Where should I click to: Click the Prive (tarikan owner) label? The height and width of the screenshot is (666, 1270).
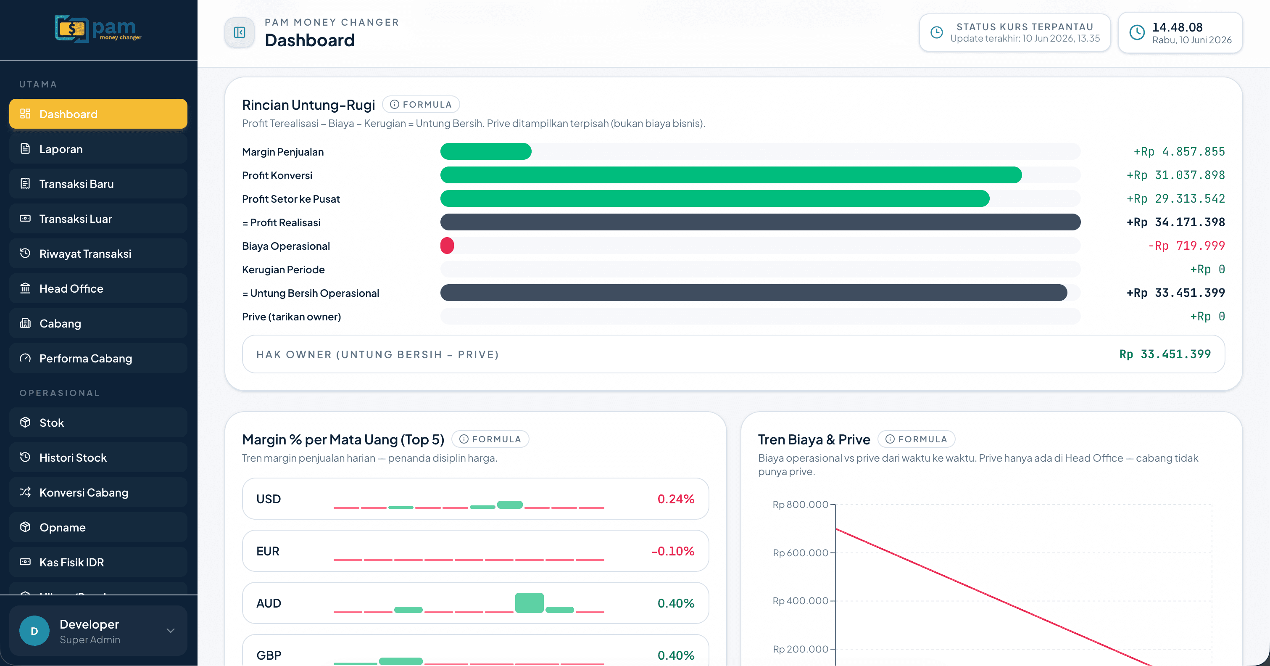pyautogui.click(x=291, y=317)
